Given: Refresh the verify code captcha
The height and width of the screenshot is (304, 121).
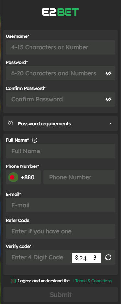Looking at the screenshot, I should (x=108, y=257).
